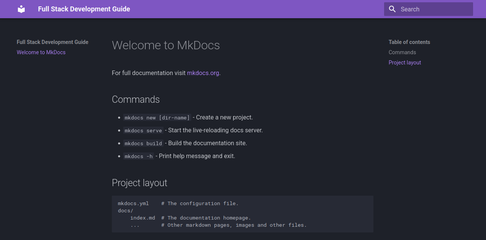The image size is (486, 240).
Task: Click the text Create a new project
Action: click(224, 118)
